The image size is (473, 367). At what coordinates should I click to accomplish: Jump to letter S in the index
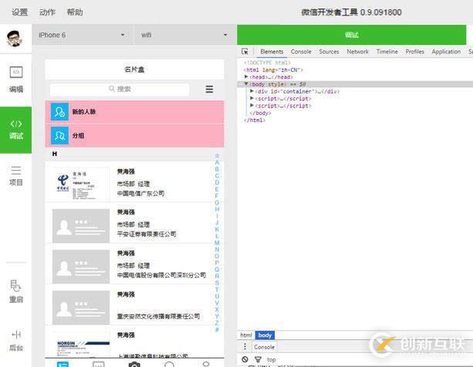point(217,283)
